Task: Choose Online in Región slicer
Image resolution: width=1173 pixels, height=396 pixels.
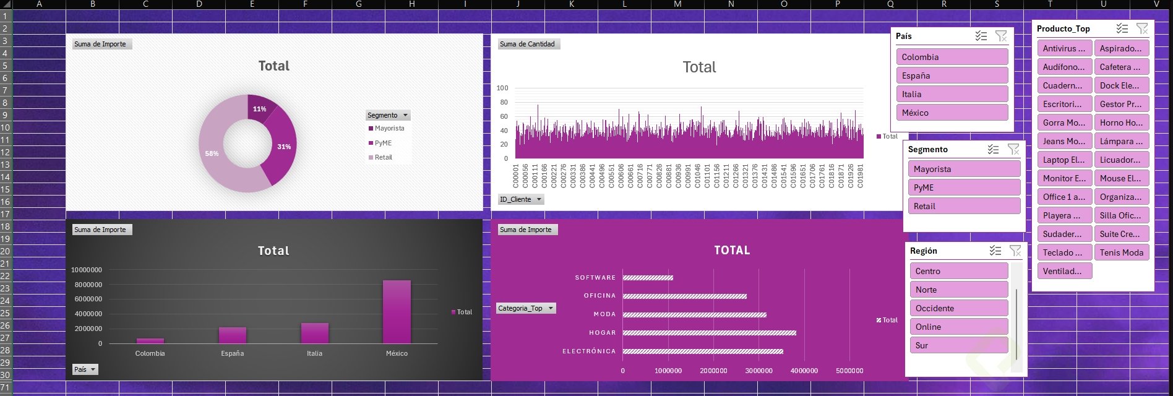Action: (x=959, y=327)
